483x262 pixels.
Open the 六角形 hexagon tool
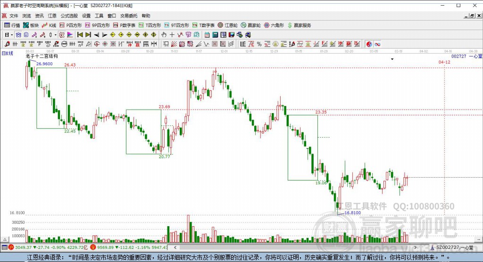pos(274,25)
